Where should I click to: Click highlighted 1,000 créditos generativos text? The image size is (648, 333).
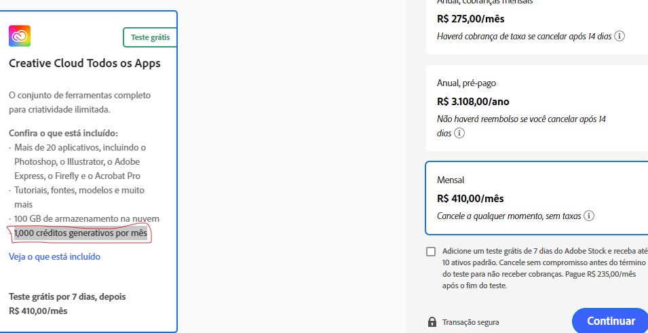click(x=81, y=233)
